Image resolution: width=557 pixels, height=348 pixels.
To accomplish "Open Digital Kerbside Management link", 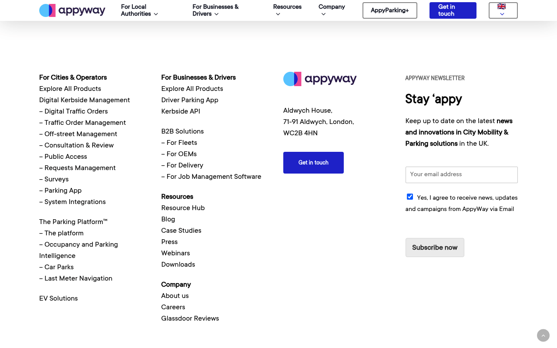I will [x=84, y=100].
